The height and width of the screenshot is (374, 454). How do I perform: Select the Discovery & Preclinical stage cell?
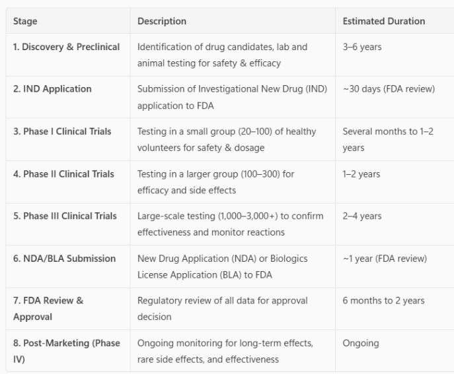[x=67, y=47]
